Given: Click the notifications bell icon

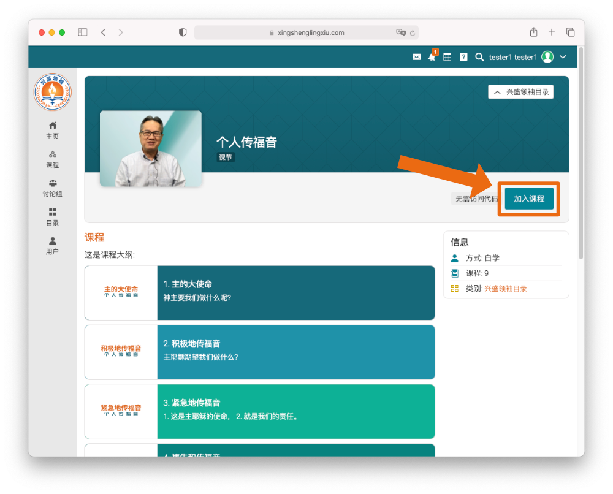Looking at the screenshot, I should [432, 57].
